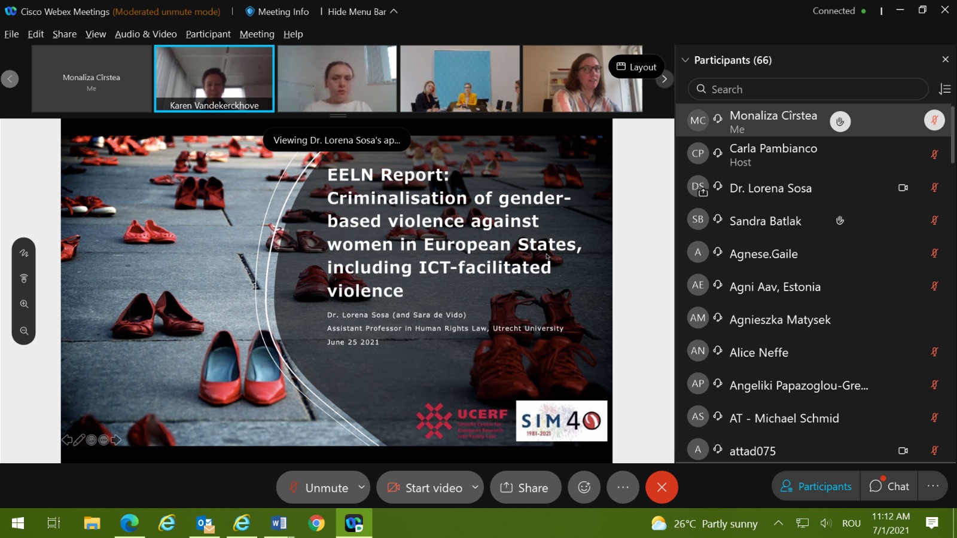Screen dimensions: 957x538
Task: Collapse the Participants (66) section
Action: (685, 60)
